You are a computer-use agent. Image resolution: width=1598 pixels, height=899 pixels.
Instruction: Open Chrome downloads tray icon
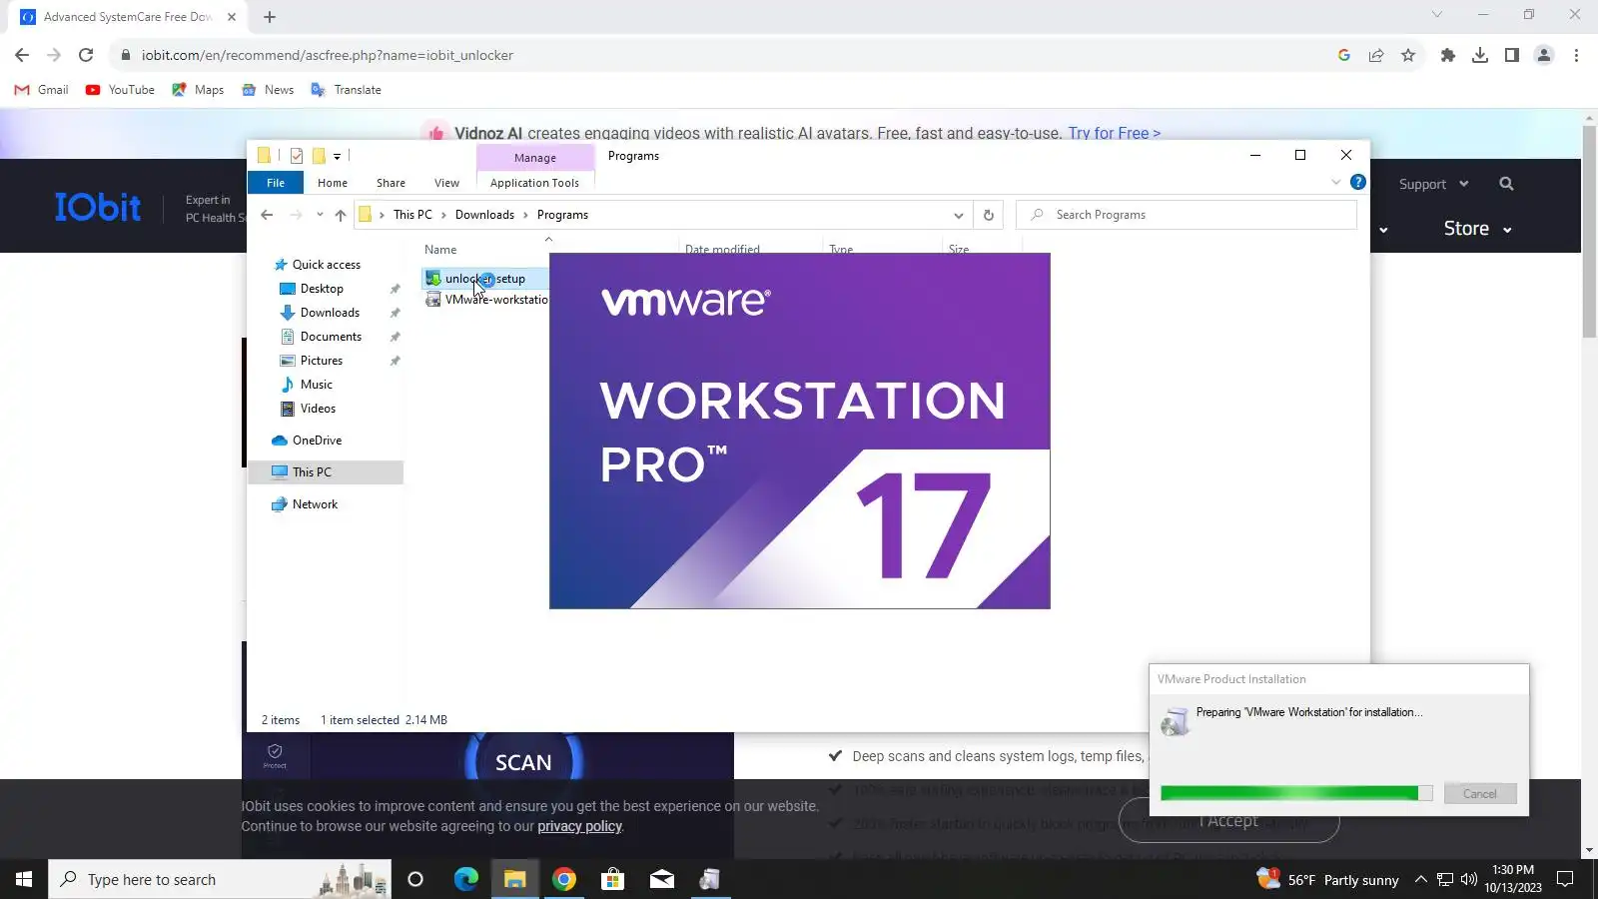click(1480, 55)
